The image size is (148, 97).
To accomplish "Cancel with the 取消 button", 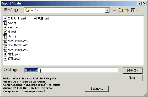I will click(x=133, y=78).
